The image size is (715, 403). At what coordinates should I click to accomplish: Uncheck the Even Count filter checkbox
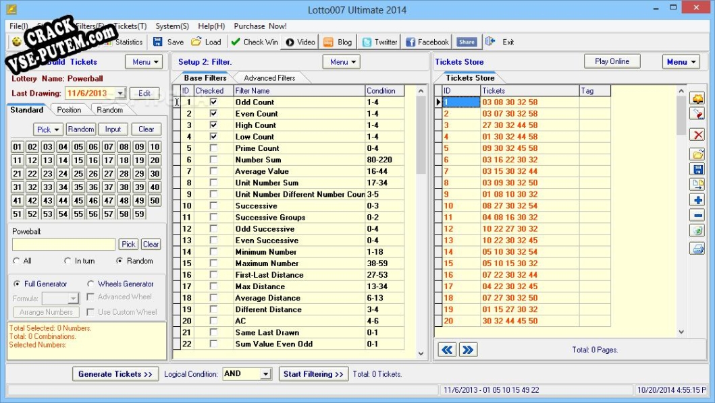coord(213,113)
